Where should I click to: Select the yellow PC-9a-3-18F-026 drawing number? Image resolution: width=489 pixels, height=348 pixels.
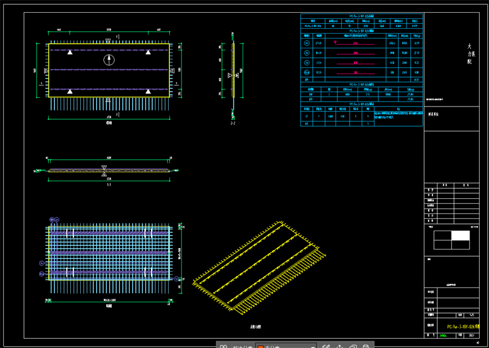click(x=463, y=327)
